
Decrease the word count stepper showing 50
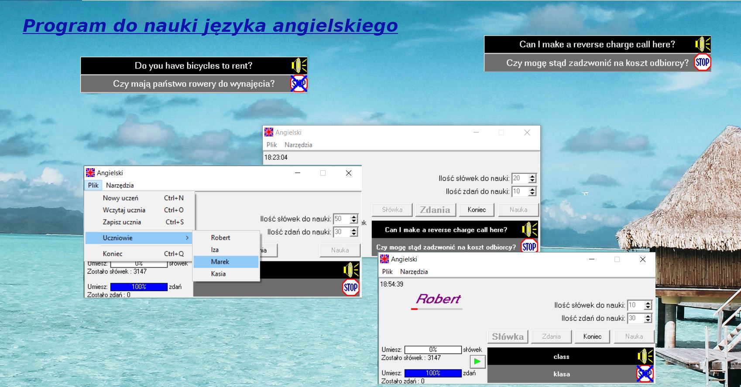[x=354, y=221]
